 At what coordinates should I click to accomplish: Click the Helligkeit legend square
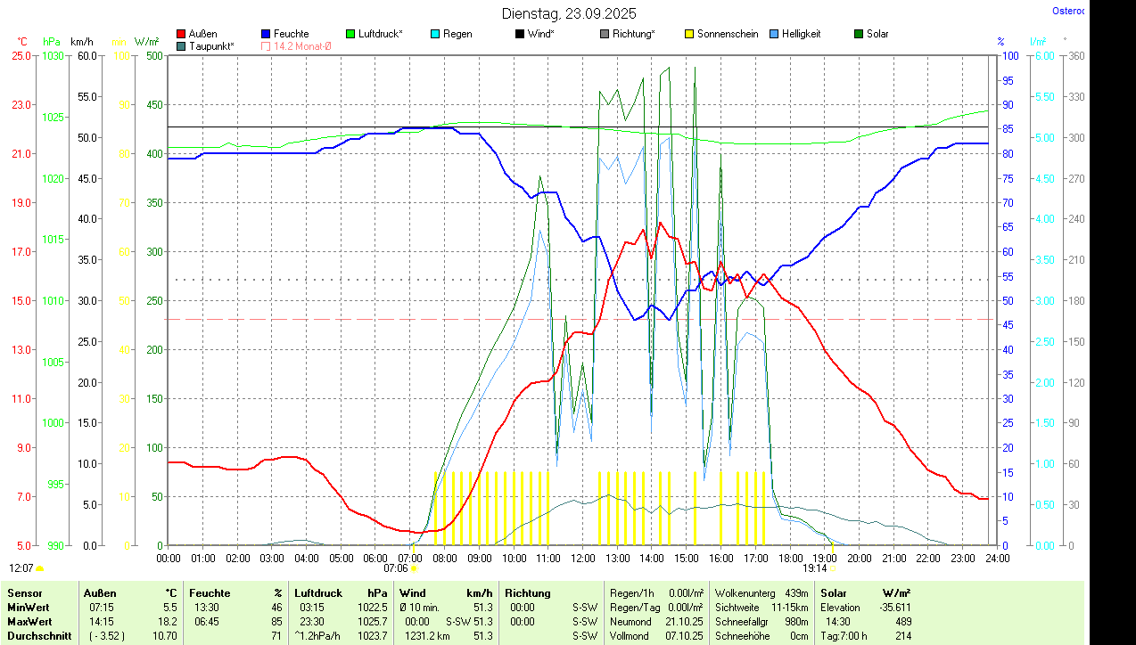pos(774,34)
